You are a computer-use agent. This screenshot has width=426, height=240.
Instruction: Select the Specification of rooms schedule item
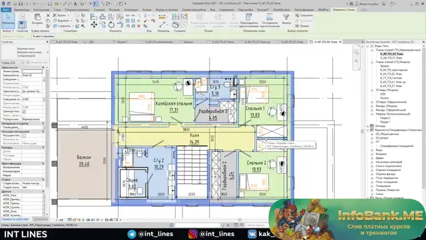pos(397,146)
